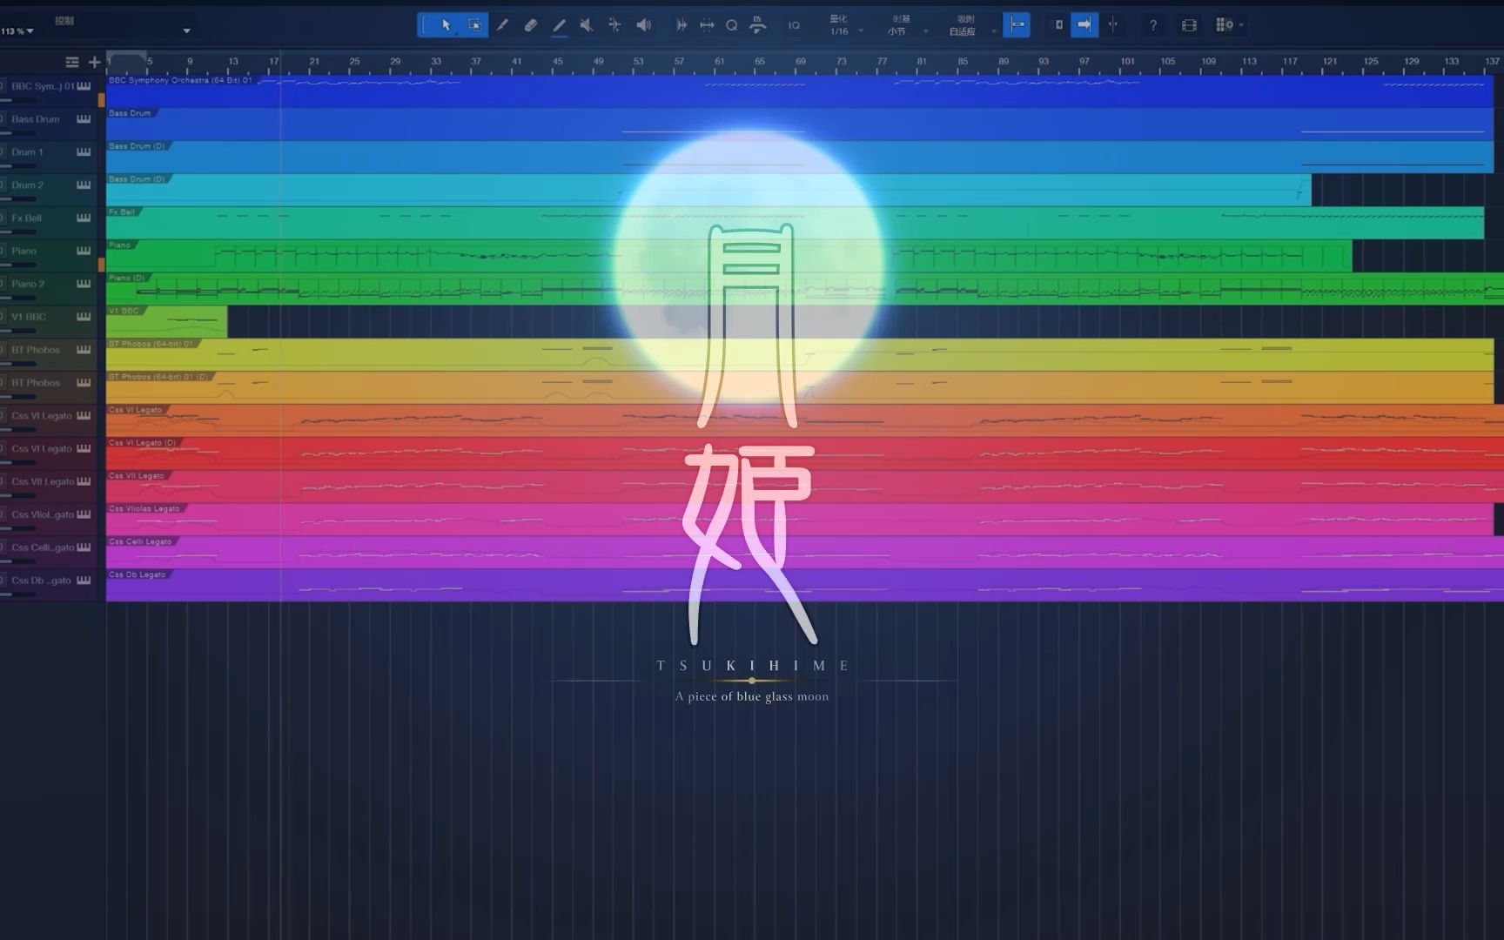Viewport: 1504px width, 940px height.
Task: Select the Css Db Legato clip
Action: coord(805,585)
